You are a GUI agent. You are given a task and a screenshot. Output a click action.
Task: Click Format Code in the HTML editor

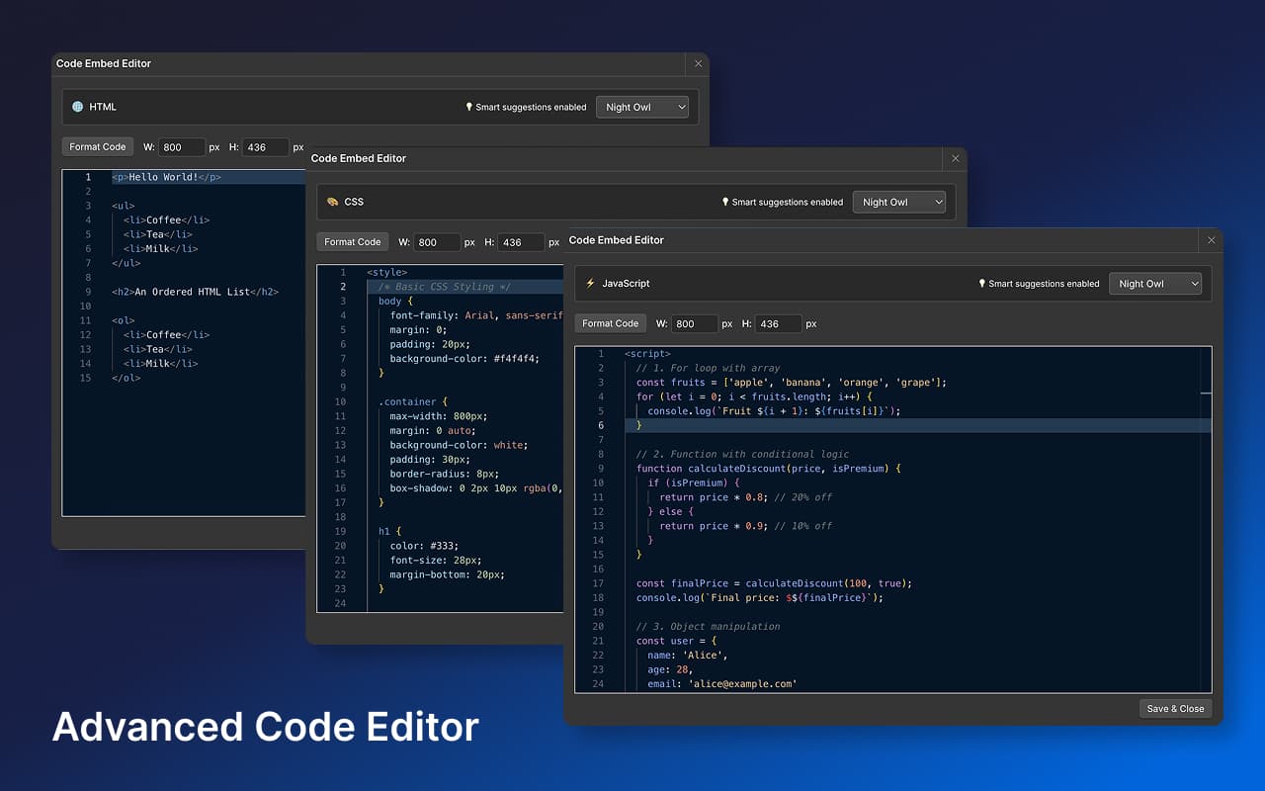[x=98, y=146]
